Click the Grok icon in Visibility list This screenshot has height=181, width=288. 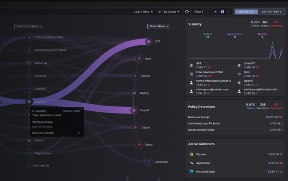click(239, 74)
